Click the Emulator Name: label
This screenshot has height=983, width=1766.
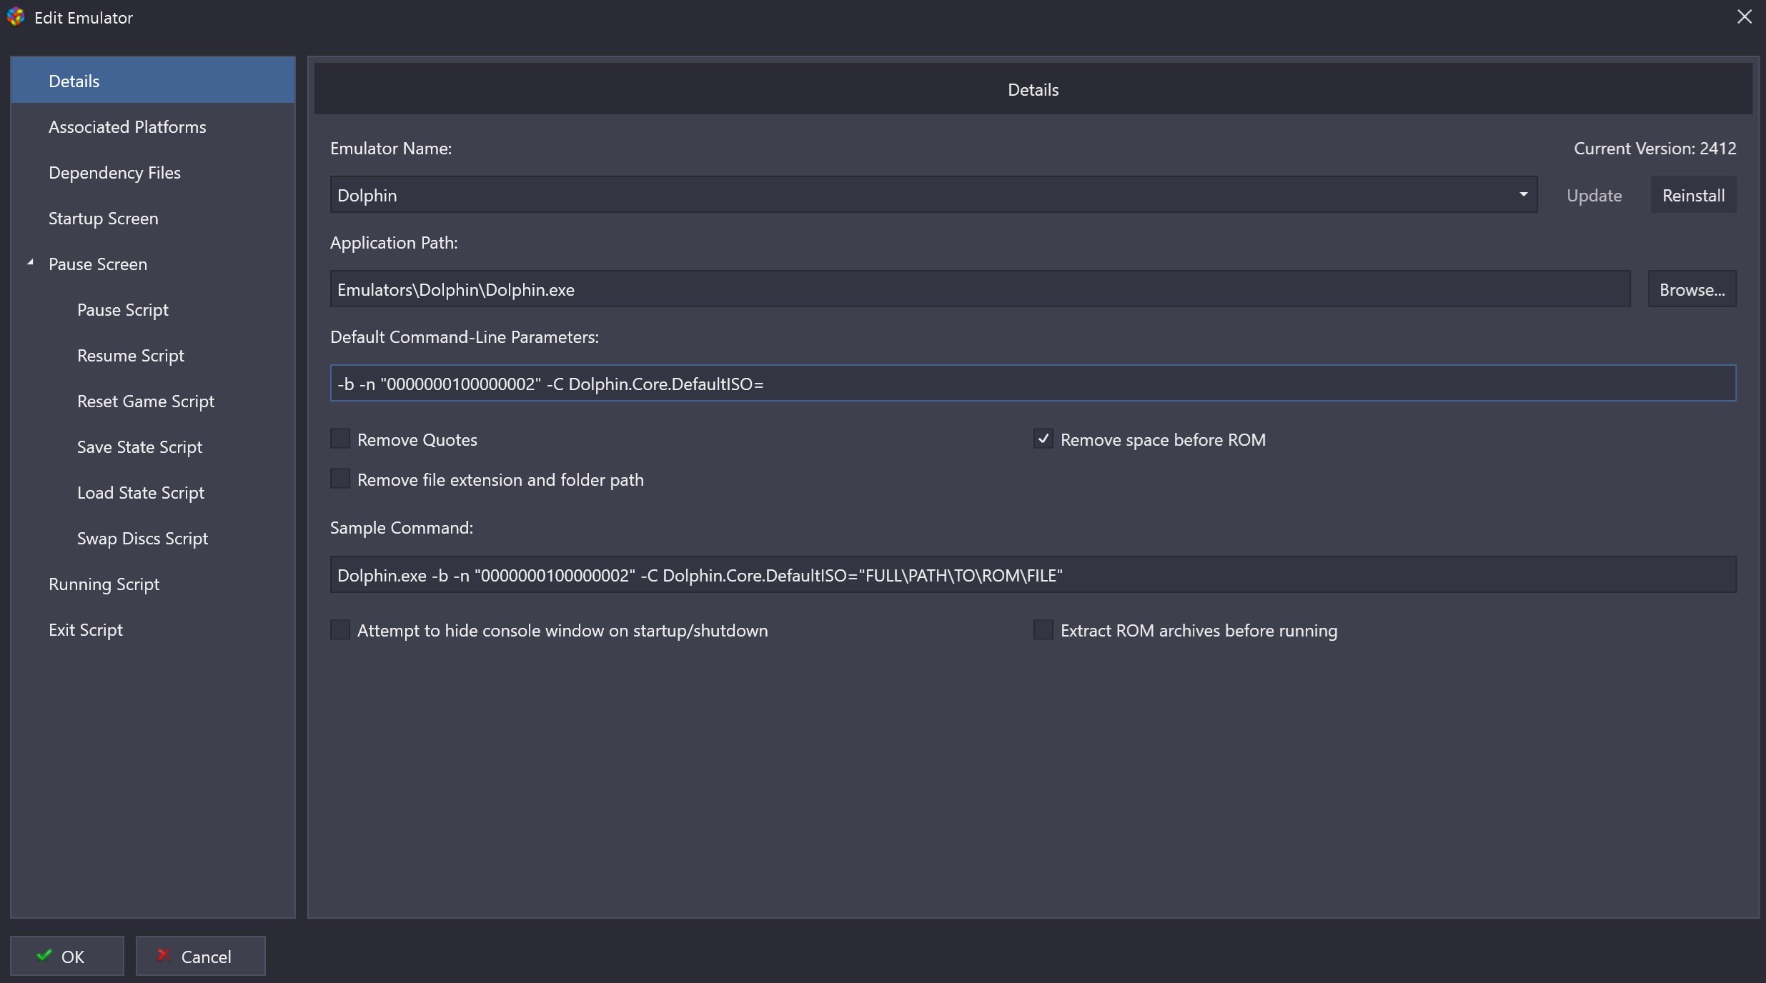[x=391, y=148]
